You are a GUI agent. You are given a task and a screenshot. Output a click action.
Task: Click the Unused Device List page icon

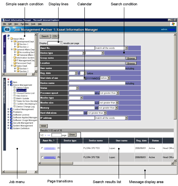pos(14,93)
